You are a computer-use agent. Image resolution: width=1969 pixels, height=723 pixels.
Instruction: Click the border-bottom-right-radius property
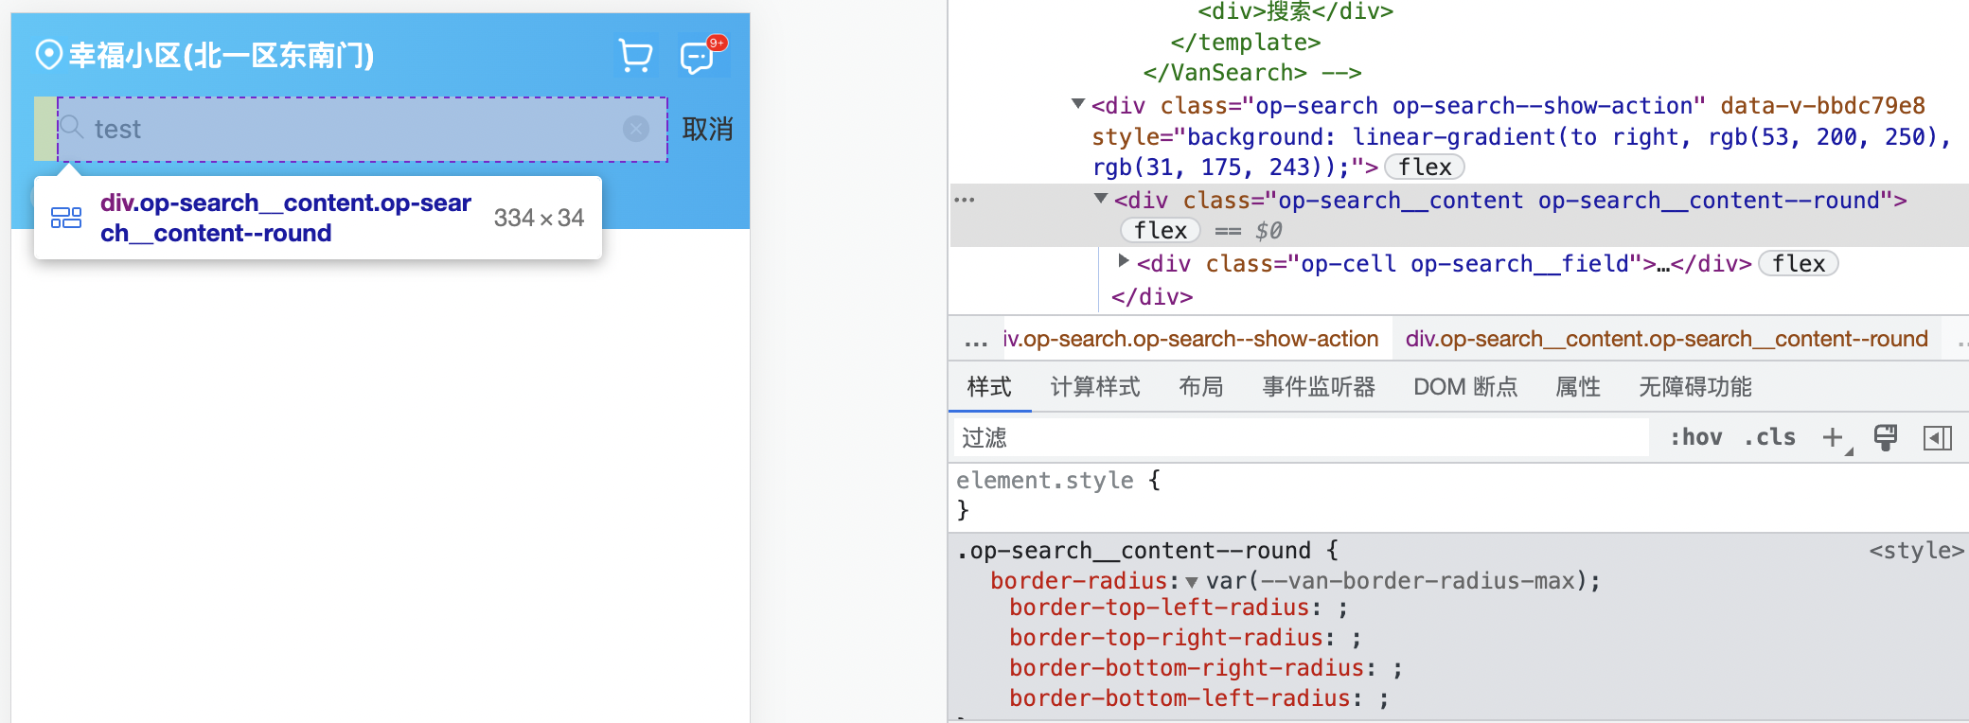(1187, 668)
